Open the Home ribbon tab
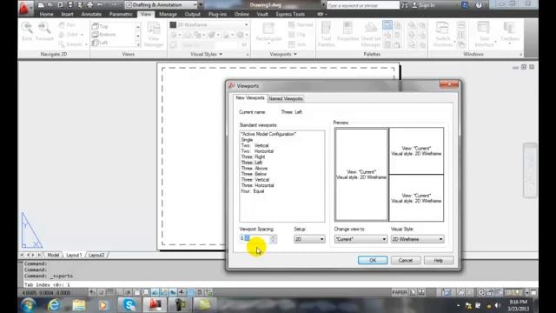Screen dimensions: 556x313 46,14
